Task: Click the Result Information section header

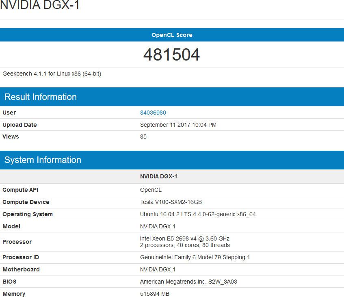Action: pyautogui.click(x=40, y=97)
